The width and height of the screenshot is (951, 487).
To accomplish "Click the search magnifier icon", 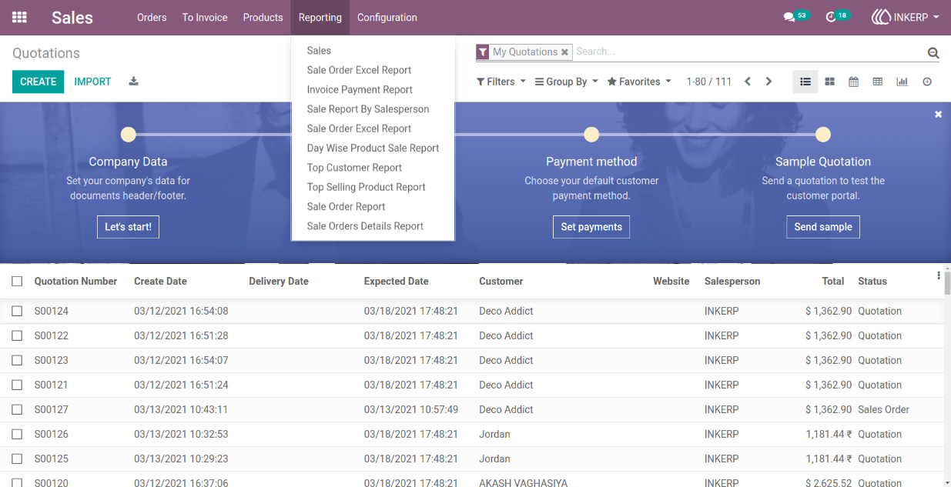I will 933,53.
